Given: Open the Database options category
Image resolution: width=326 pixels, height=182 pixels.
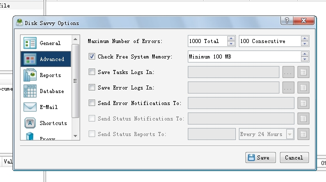Looking at the screenshot, I should pyautogui.click(x=46, y=91).
